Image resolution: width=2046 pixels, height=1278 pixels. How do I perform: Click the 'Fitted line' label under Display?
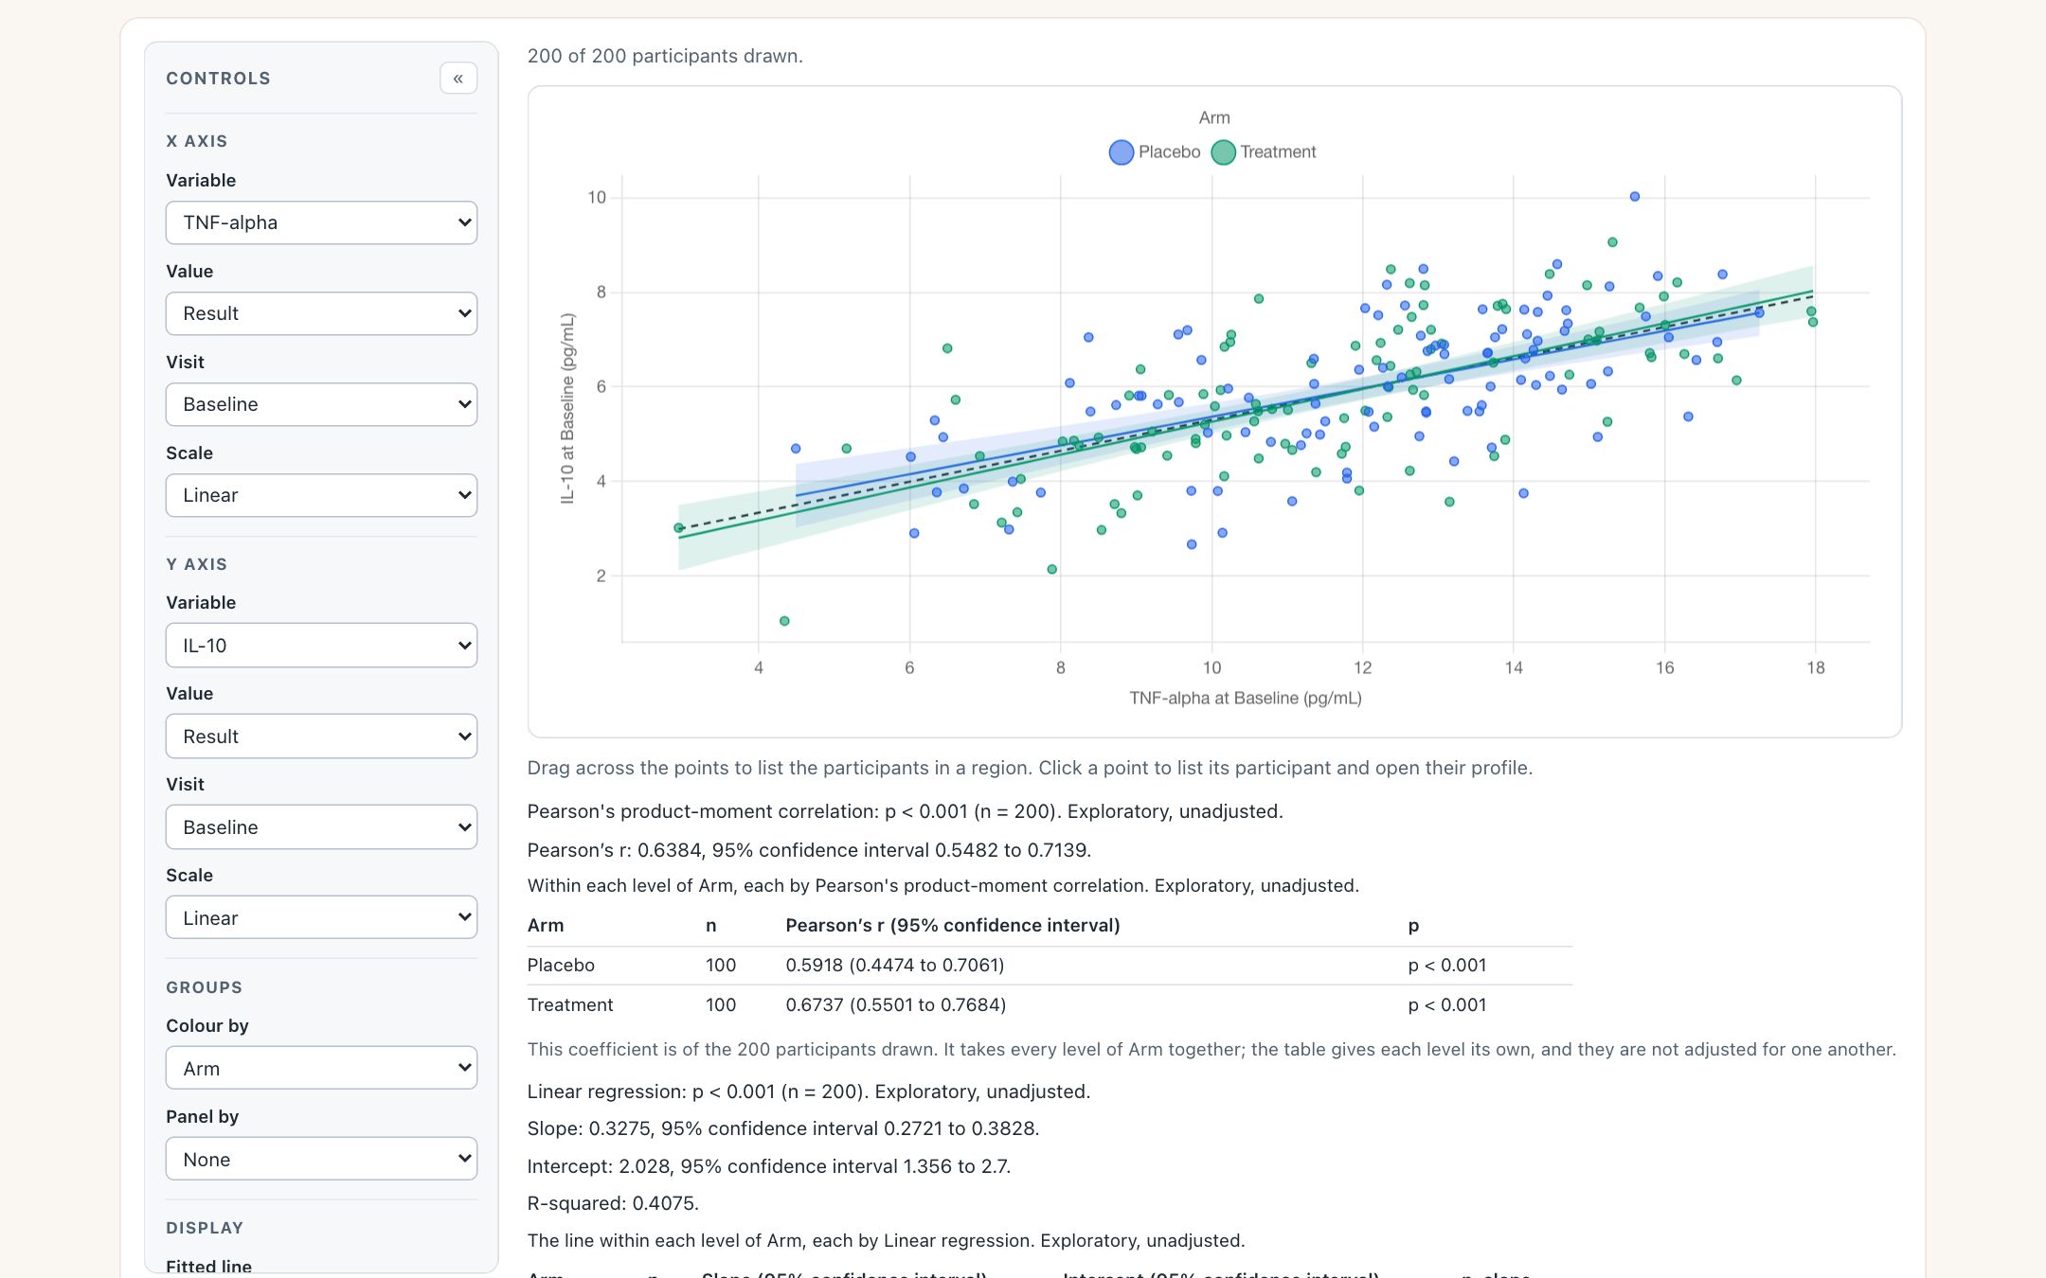coord(208,1266)
